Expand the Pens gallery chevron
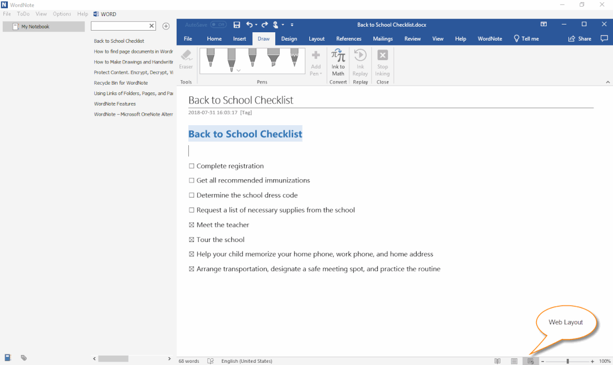613x365 pixels. (239, 70)
